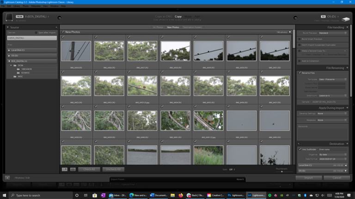Screen dimensions: 355x199
Task: Adjust the Thumbnails size slider
Action: pyautogui.click(x=282, y=172)
